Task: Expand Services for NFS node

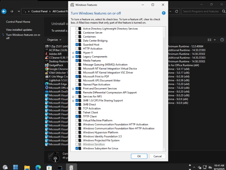Action: click(73, 97)
